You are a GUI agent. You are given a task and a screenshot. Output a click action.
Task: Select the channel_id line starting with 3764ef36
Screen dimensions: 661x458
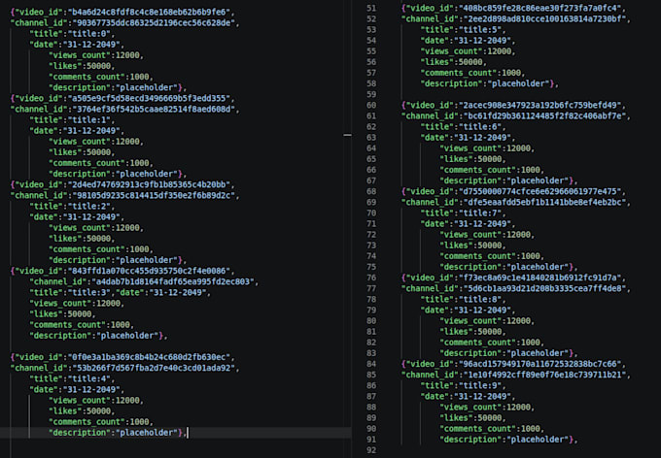(x=125, y=109)
